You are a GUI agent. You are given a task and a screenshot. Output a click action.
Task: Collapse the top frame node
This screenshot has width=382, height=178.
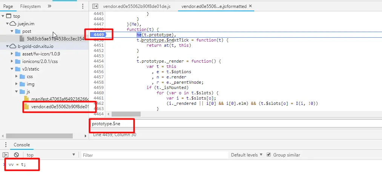click(x=3, y=16)
